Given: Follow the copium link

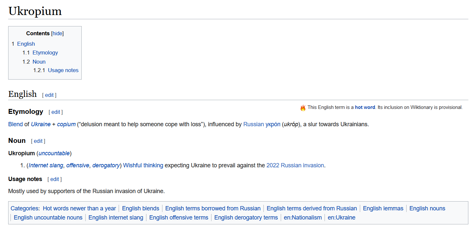Looking at the screenshot, I should (66, 124).
